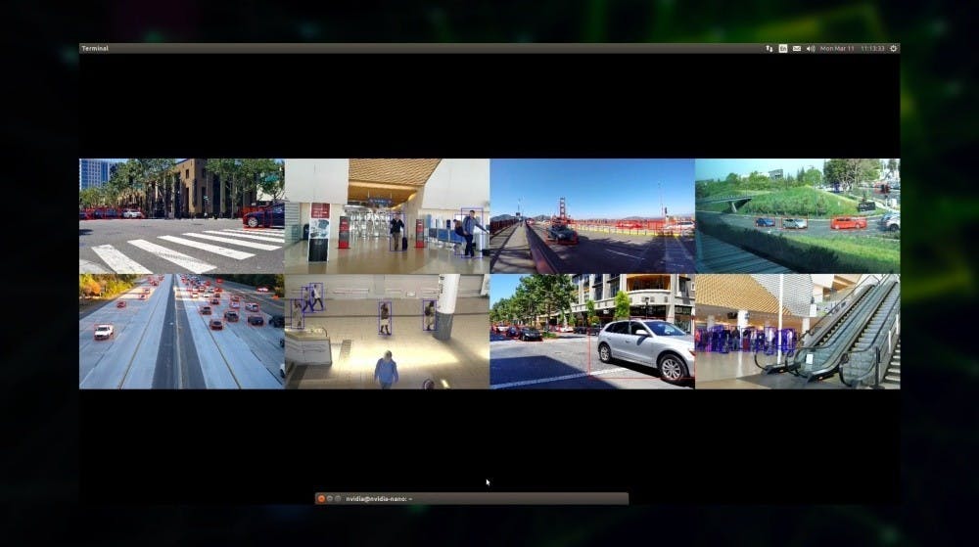Screen dimensions: 979x547
Task: Close the nvidia@nvidia-nano terminal window
Action: pyautogui.click(x=320, y=499)
